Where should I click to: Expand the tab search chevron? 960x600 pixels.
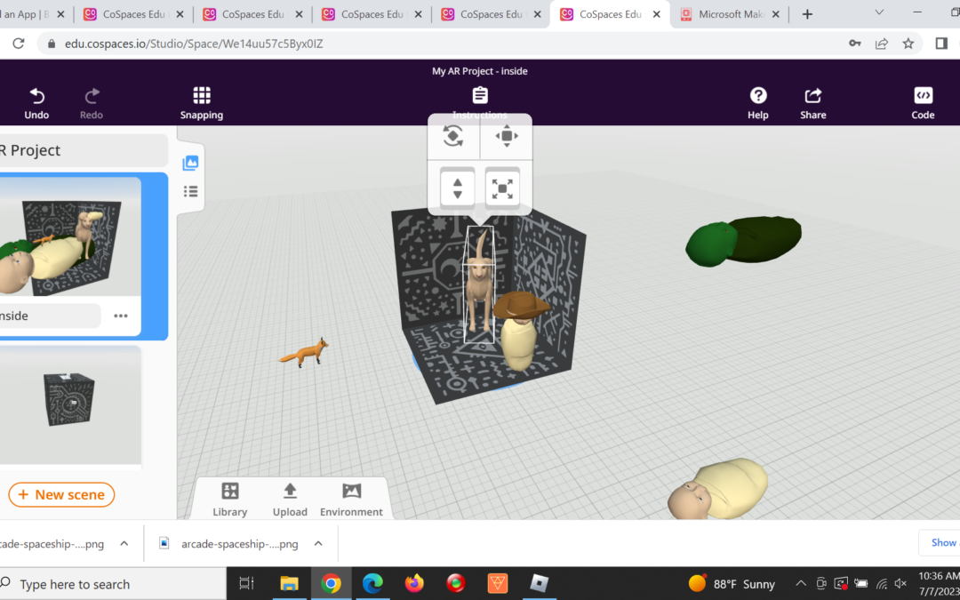click(879, 12)
